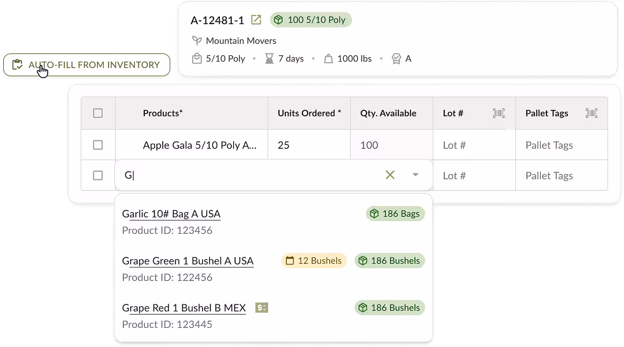Screen dimensions: 624x347
Task: Click Lot # field in product search row
Action: 475,175
